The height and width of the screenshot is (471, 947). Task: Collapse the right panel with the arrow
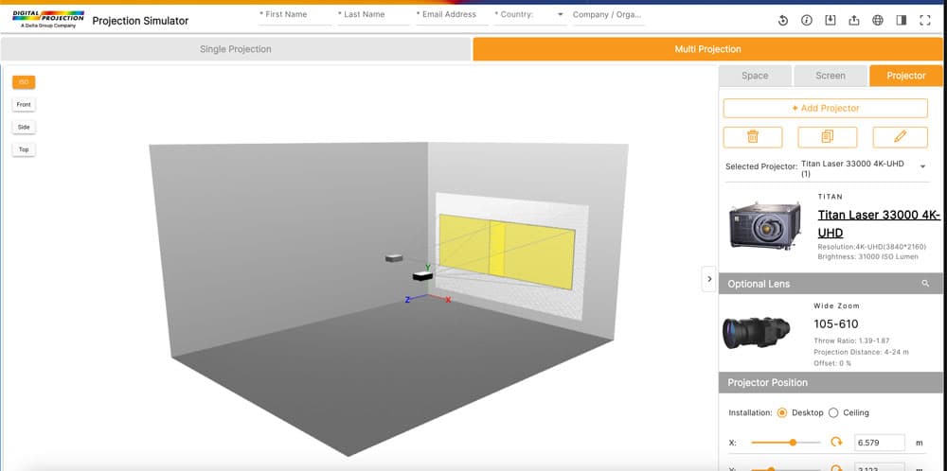(x=708, y=278)
